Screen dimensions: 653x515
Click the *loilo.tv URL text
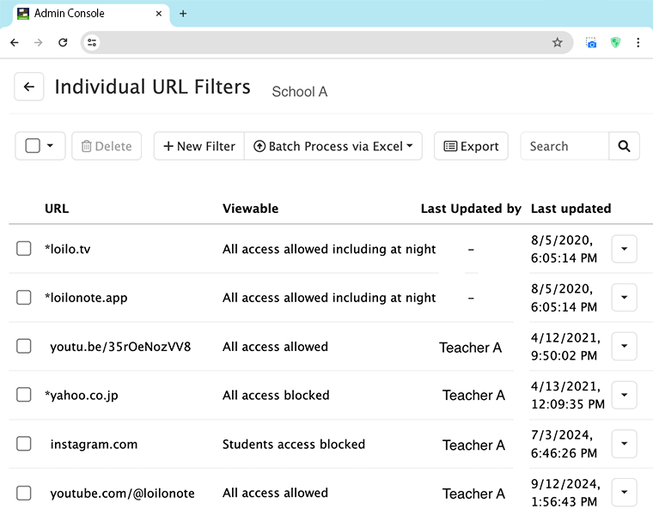pyautogui.click(x=68, y=249)
